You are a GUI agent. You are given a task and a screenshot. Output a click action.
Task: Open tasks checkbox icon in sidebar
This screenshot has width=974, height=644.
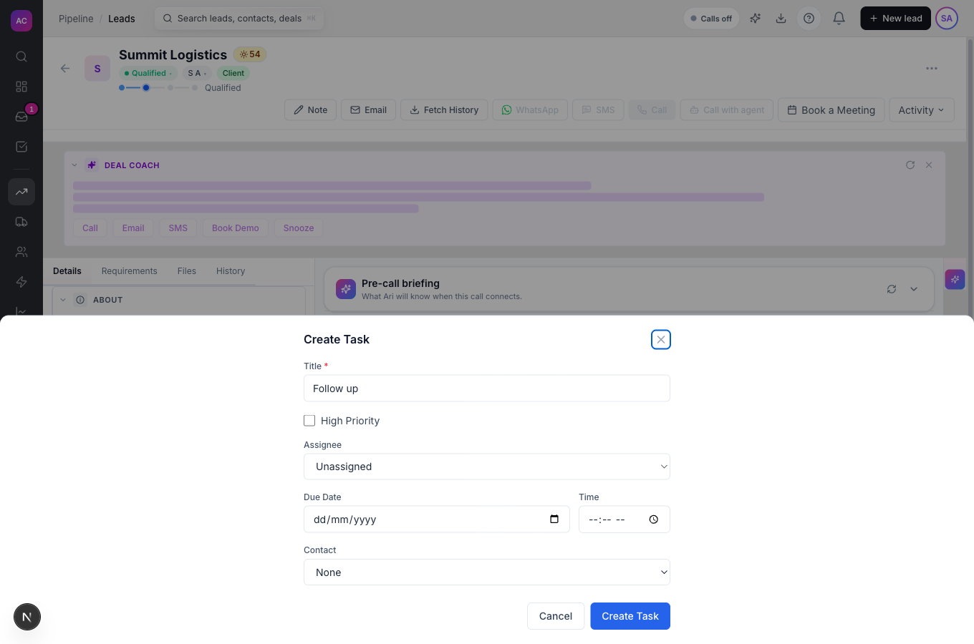click(x=21, y=147)
